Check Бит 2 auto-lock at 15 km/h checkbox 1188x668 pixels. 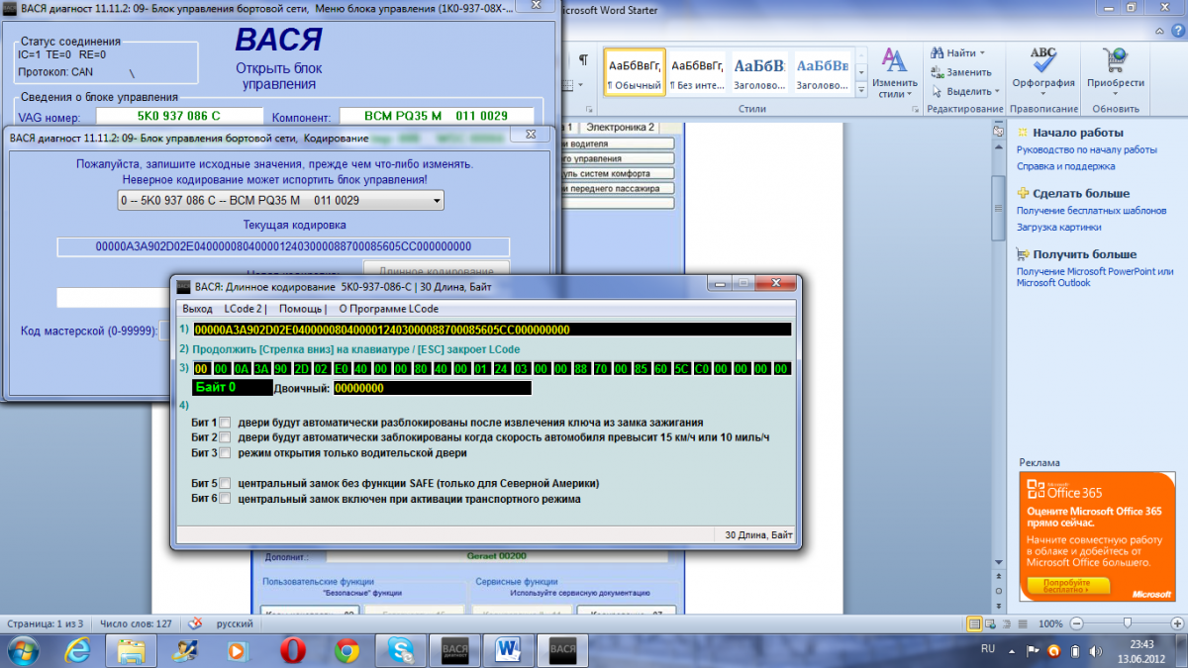click(x=224, y=437)
